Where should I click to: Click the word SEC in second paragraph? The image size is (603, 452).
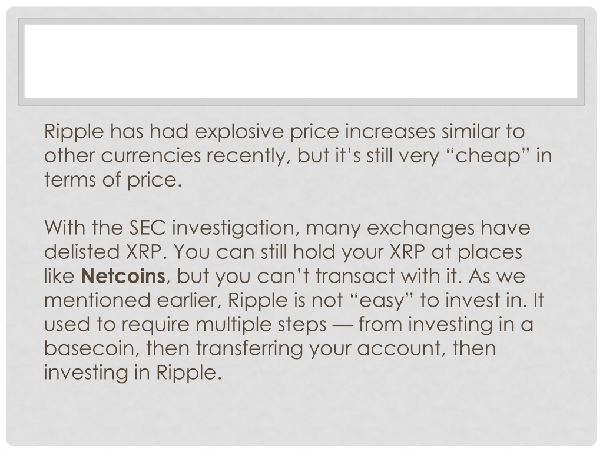pyautogui.click(x=147, y=228)
